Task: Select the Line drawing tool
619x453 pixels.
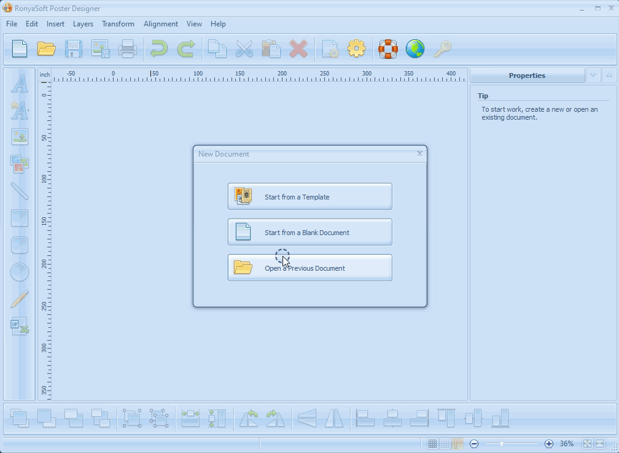Action: coord(20,191)
